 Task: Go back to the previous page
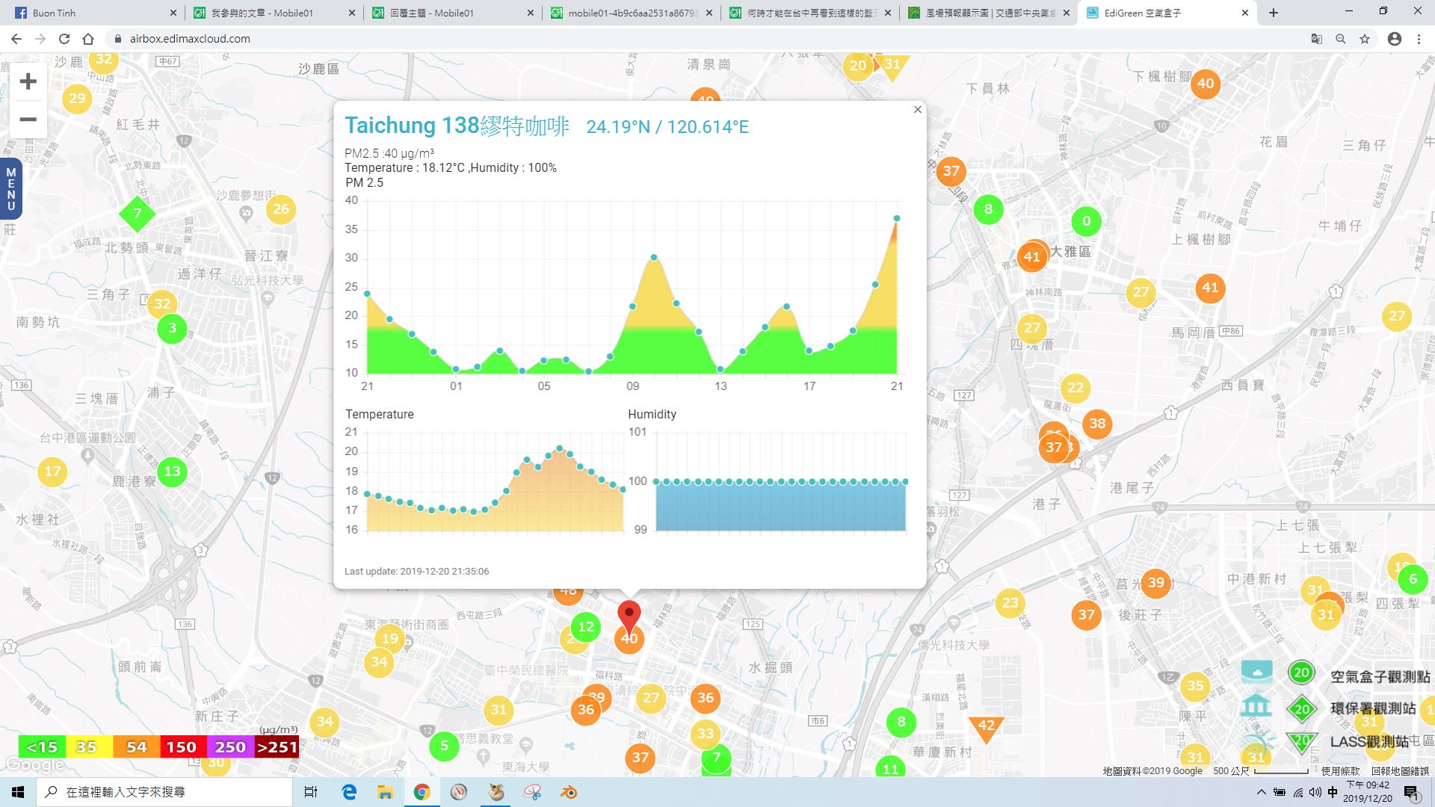point(16,39)
